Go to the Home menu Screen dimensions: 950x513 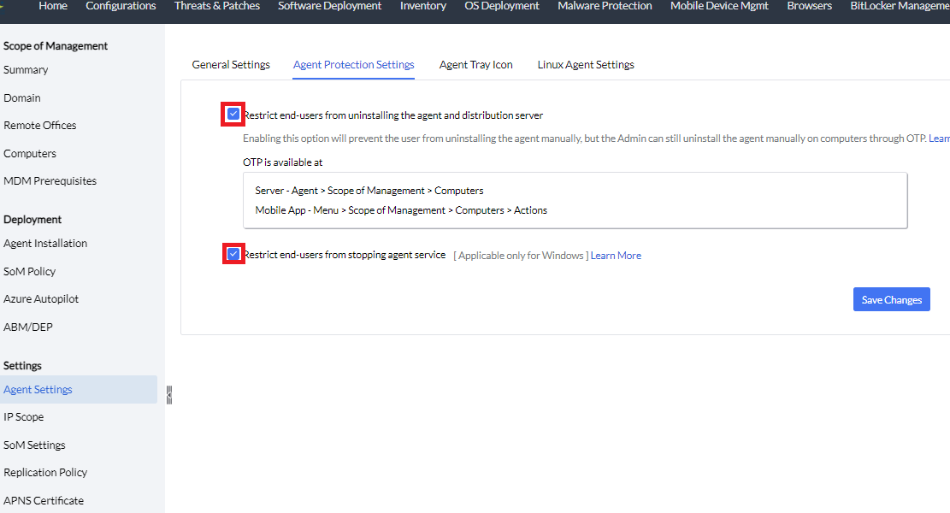pyautogui.click(x=53, y=6)
